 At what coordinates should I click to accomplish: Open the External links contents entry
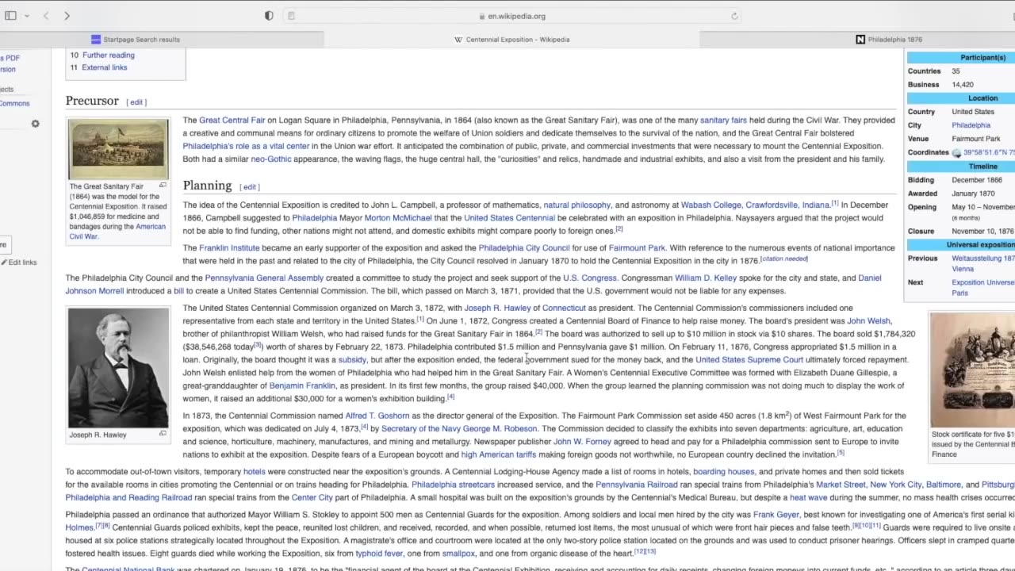pos(105,67)
